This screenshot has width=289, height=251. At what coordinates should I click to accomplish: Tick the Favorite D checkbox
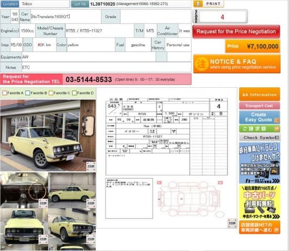point(74,93)
